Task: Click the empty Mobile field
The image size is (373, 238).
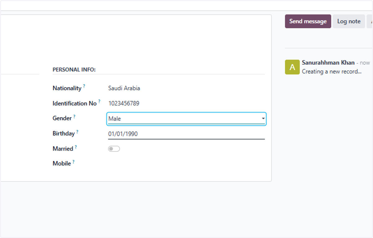Action: 186,163
